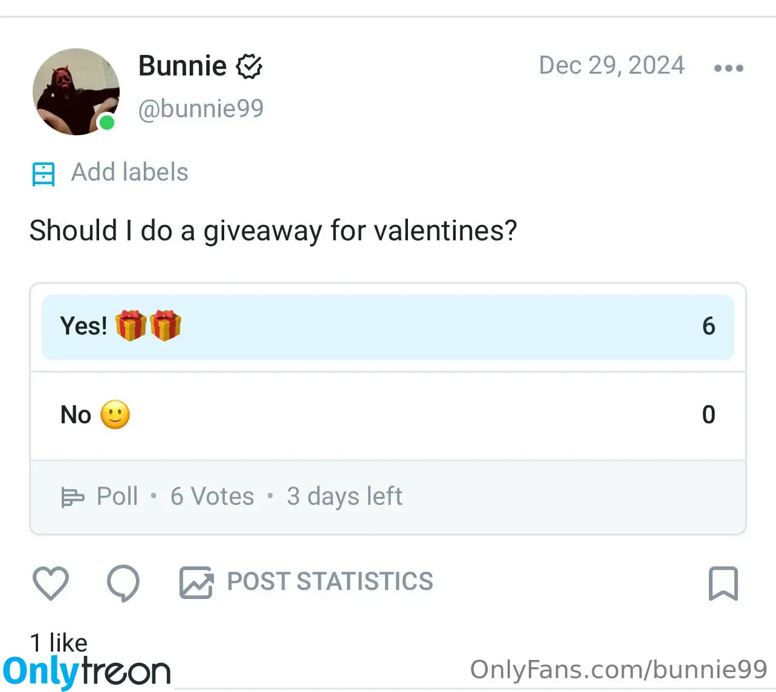Click the green online status dot
Image resolution: width=776 pixels, height=692 pixels.
click(x=107, y=123)
